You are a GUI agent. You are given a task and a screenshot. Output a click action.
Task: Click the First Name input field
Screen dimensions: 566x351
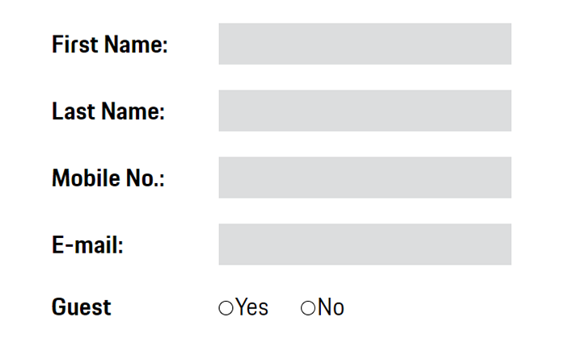tap(364, 44)
